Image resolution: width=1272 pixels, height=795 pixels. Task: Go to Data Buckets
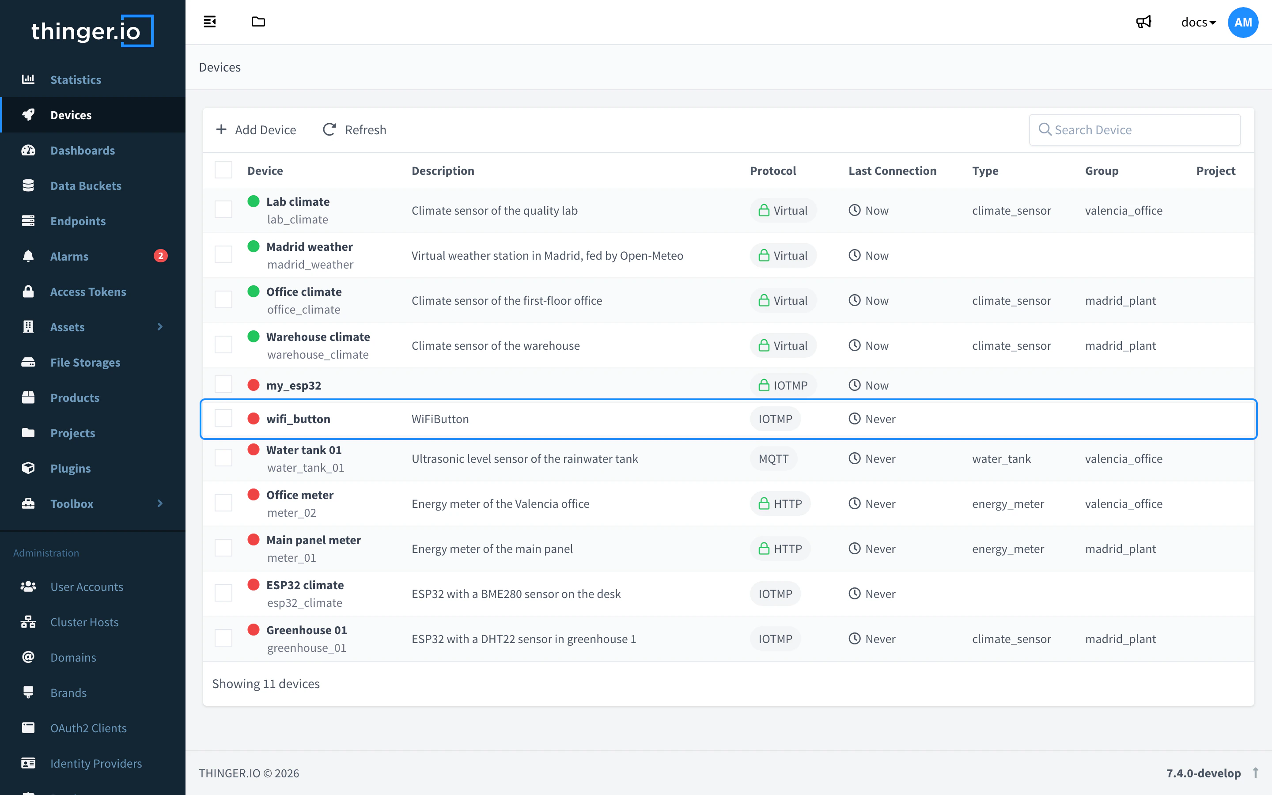tap(86, 185)
